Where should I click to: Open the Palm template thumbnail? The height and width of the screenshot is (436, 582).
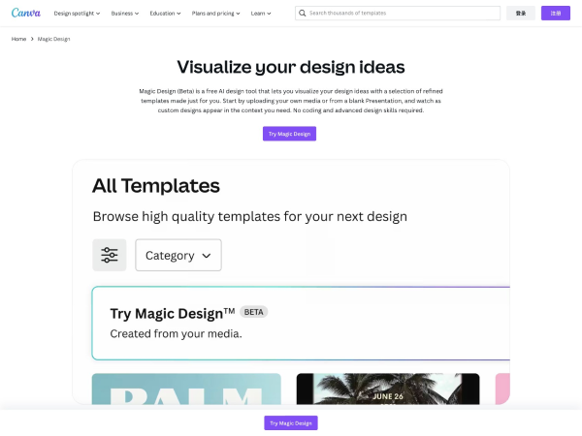point(186,388)
